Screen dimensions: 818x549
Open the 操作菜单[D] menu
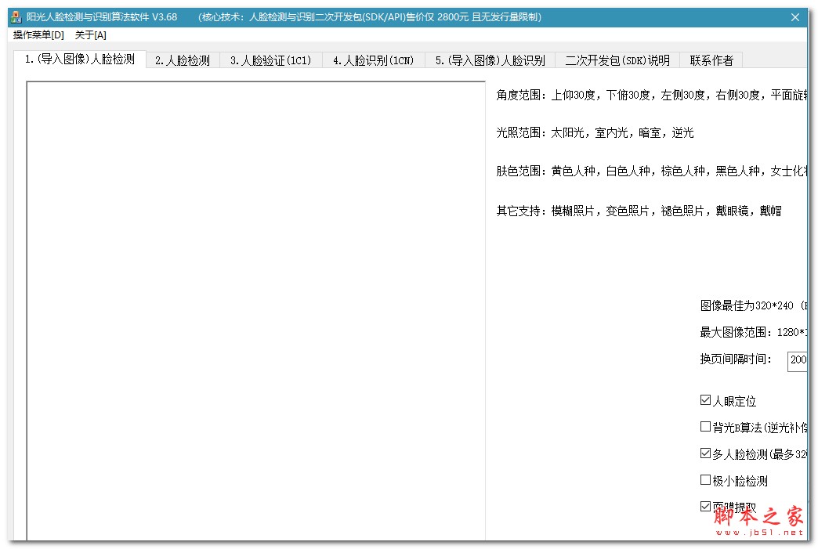pyautogui.click(x=38, y=35)
